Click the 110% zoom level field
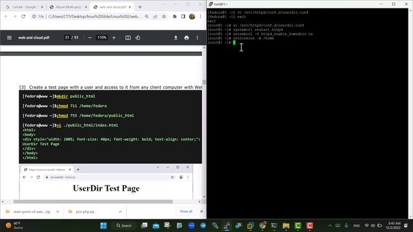413x232 pixels. (102, 37)
